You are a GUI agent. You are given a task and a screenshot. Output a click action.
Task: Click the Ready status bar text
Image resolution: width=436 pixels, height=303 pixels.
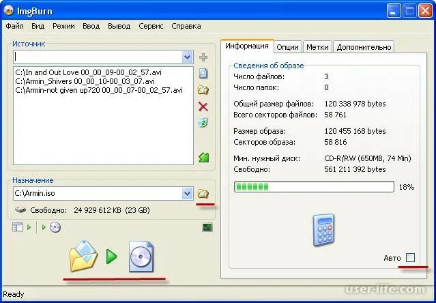(14, 294)
